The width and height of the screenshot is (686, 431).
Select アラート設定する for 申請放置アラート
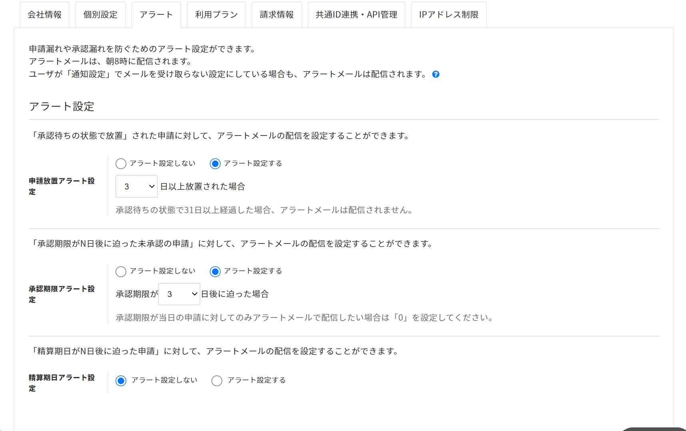(215, 164)
